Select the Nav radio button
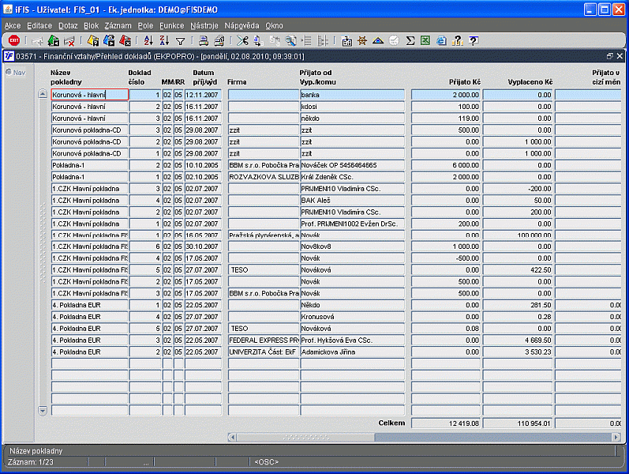Viewport: 629px width, 474px height. point(9,73)
